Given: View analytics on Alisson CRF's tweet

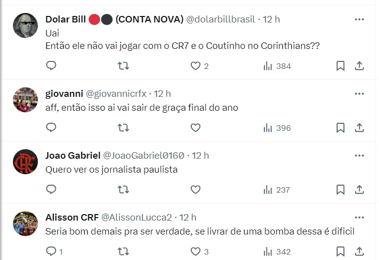Looking at the screenshot, I should pyautogui.click(x=277, y=252).
